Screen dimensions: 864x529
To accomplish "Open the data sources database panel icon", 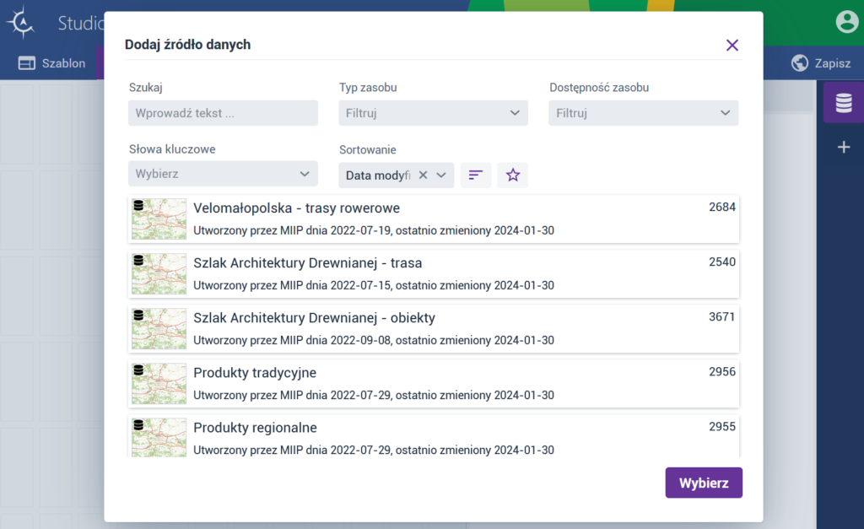I will pyautogui.click(x=844, y=102).
